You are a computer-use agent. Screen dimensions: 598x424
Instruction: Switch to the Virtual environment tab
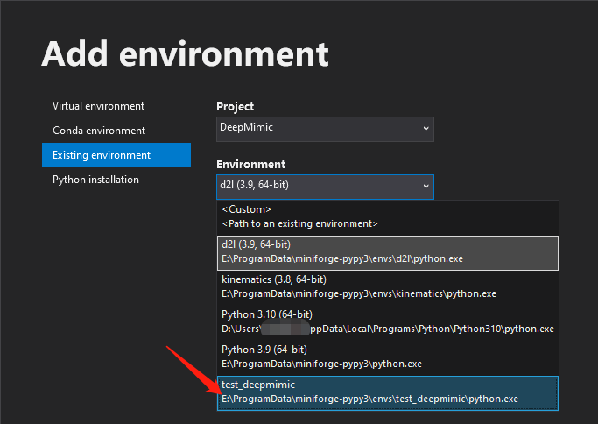(98, 106)
